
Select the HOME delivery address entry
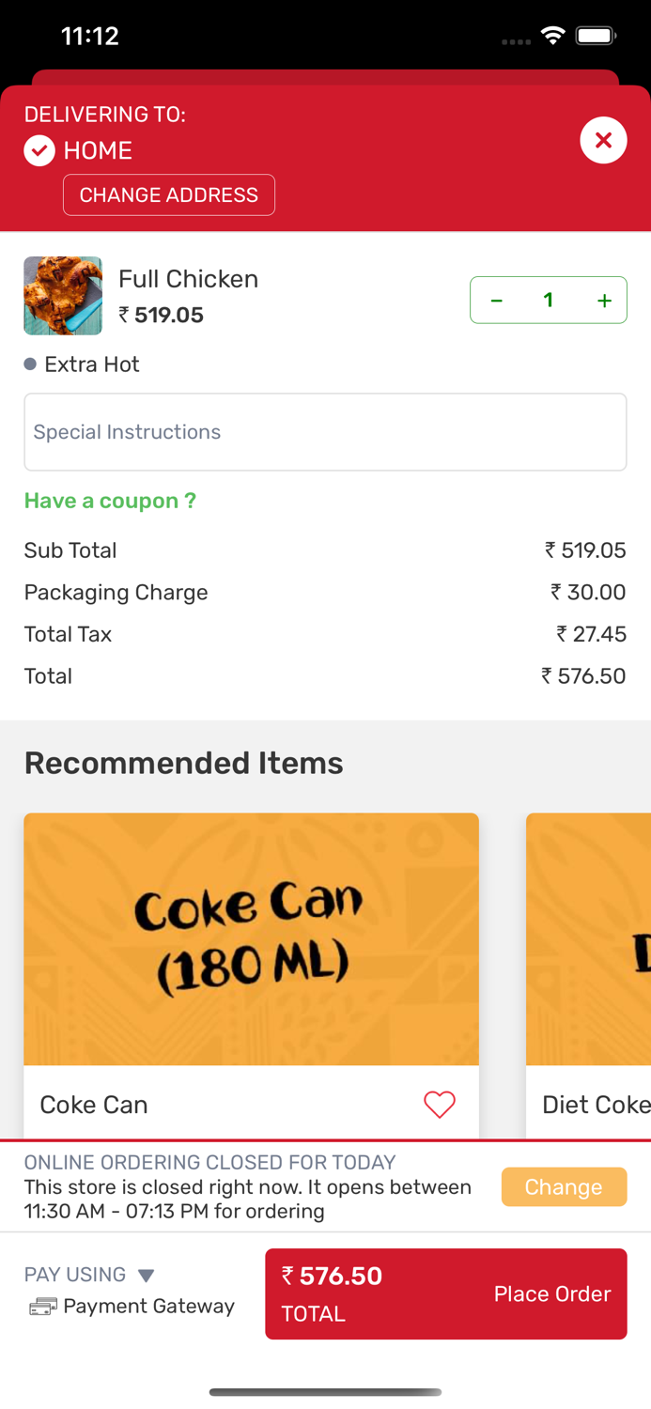point(97,150)
